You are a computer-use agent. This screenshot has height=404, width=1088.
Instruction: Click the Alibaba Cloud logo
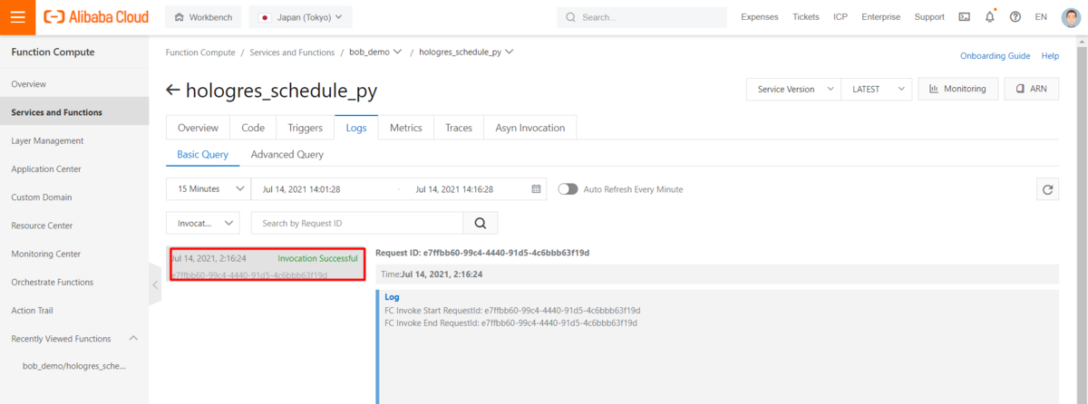[96, 16]
